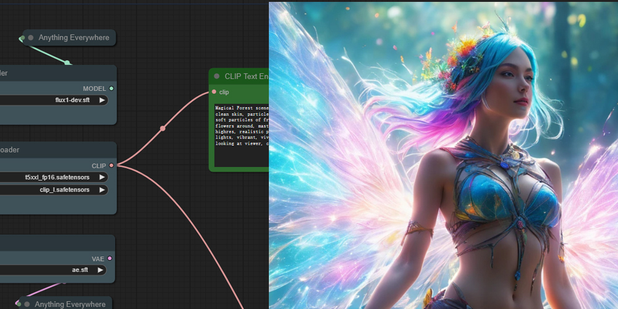
Task: Click inside the Magical Forest prompt text box
Action: (242, 135)
